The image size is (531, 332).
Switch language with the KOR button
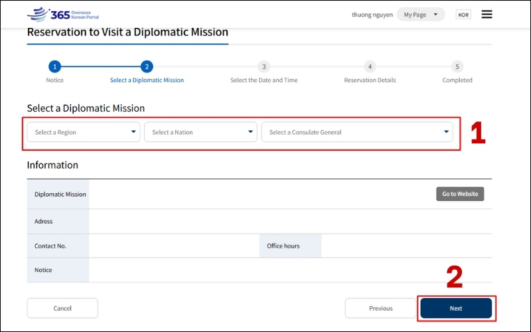pos(463,15)
